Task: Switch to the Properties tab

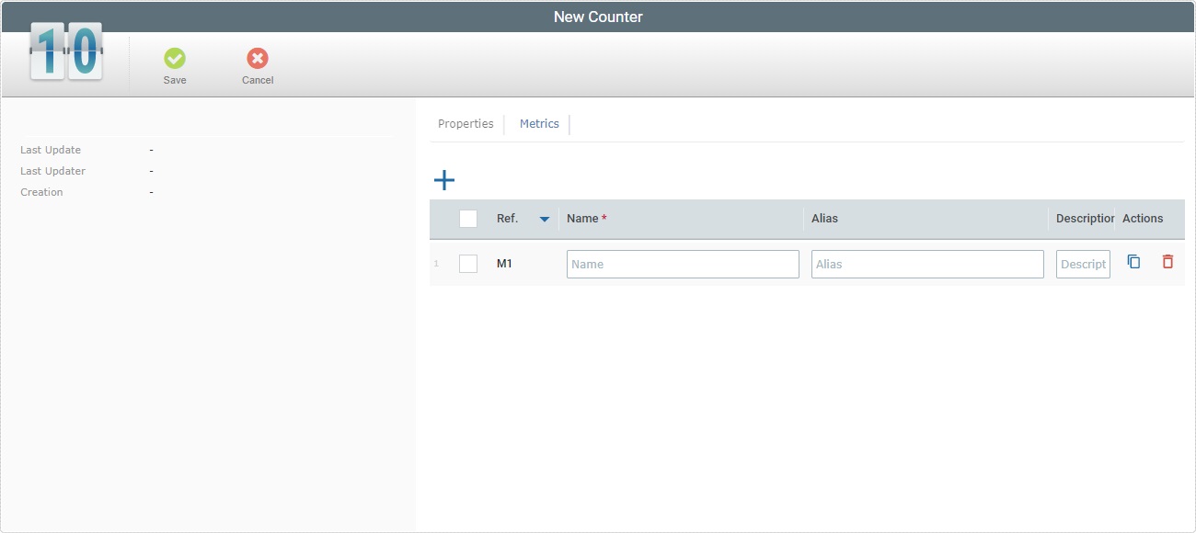Action: point(466,124)
